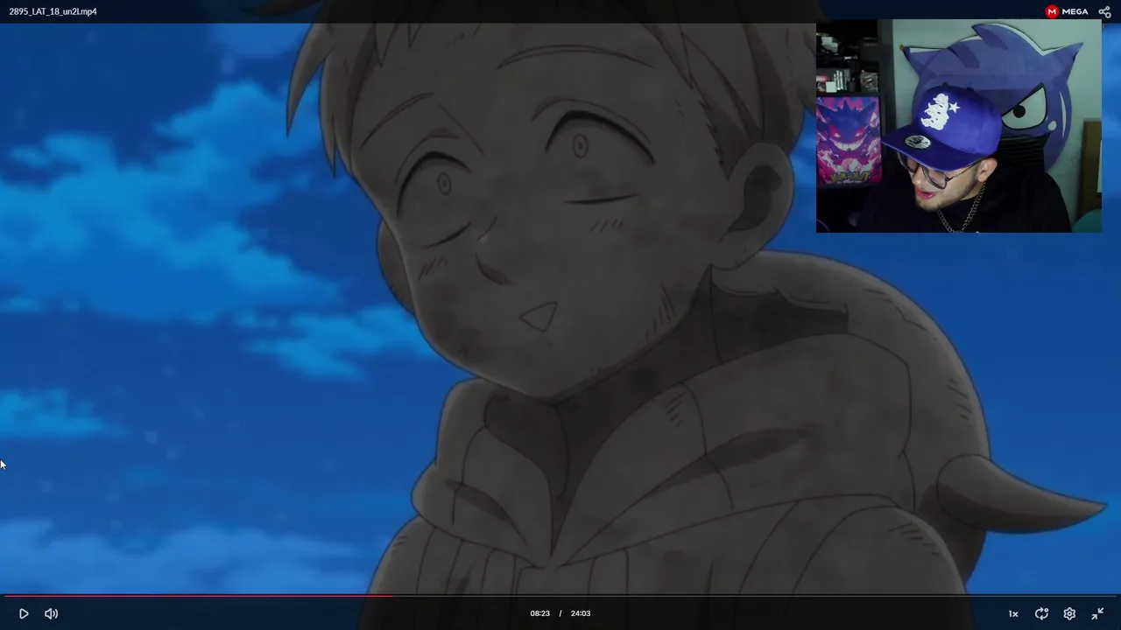Open the MEGA logo link
The height and width of the screenshot is (630, 1121).
coord(1067,11)
